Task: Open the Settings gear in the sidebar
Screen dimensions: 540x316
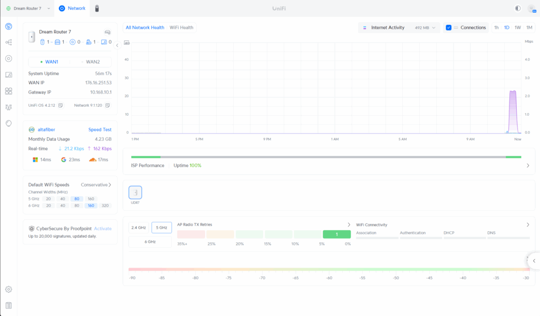Action: tap(8, 289)
